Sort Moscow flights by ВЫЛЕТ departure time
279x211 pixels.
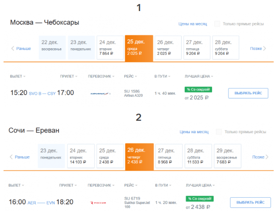[x=18, y=76]
